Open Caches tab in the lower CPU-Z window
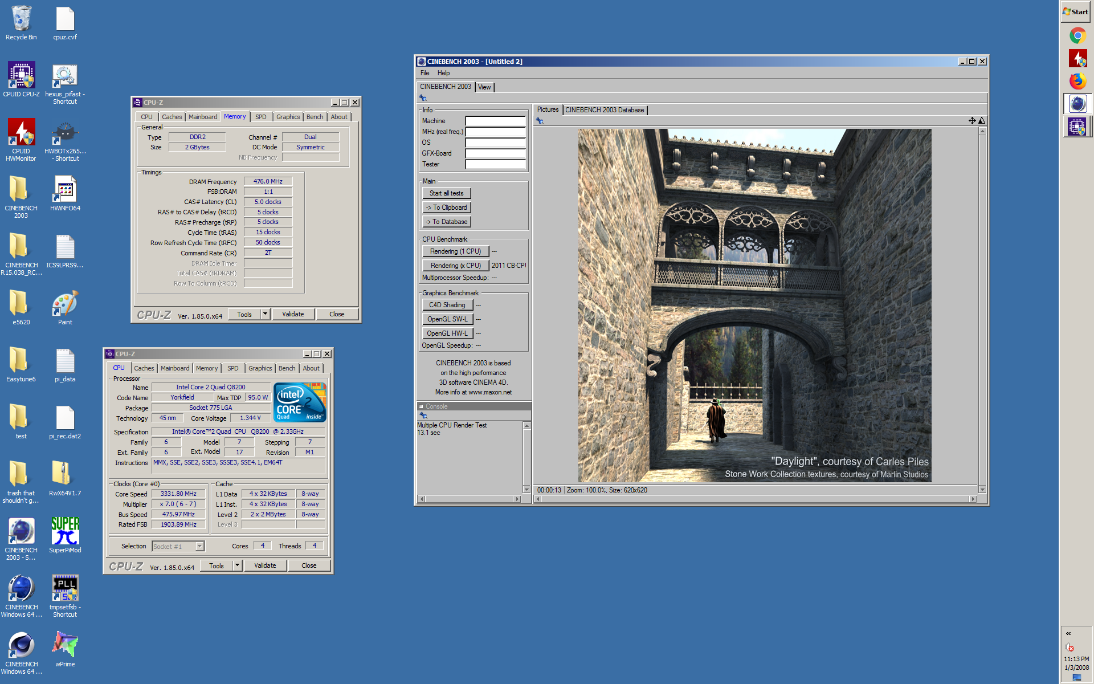Screen dimensions: 1094x684 click(x=144, y=368)
